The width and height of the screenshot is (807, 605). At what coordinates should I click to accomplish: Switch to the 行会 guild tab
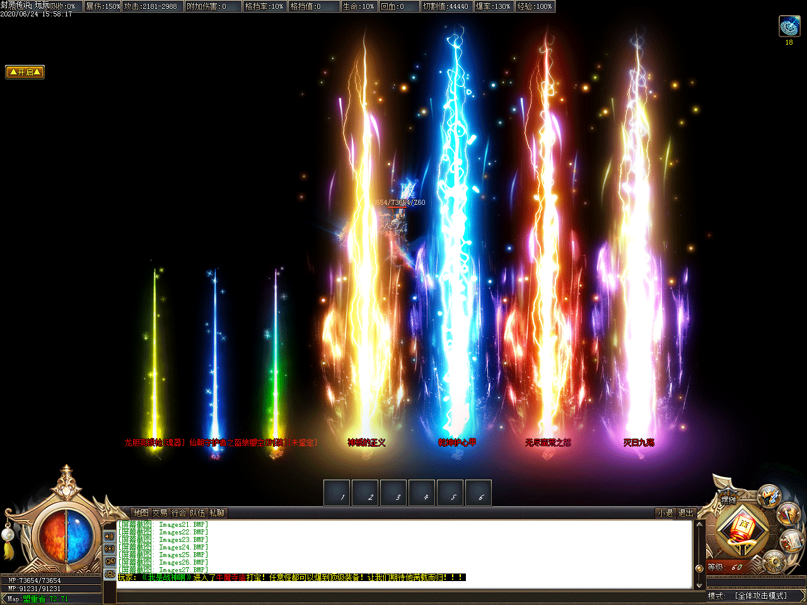(x=179, y=513)
